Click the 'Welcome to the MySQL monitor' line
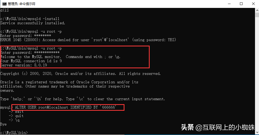This screenshot has height=135, width=259. [x=60, y=57]
